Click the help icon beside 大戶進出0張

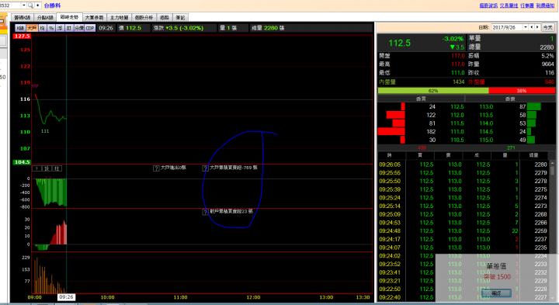pyautogui.click(x=156, y=168)
